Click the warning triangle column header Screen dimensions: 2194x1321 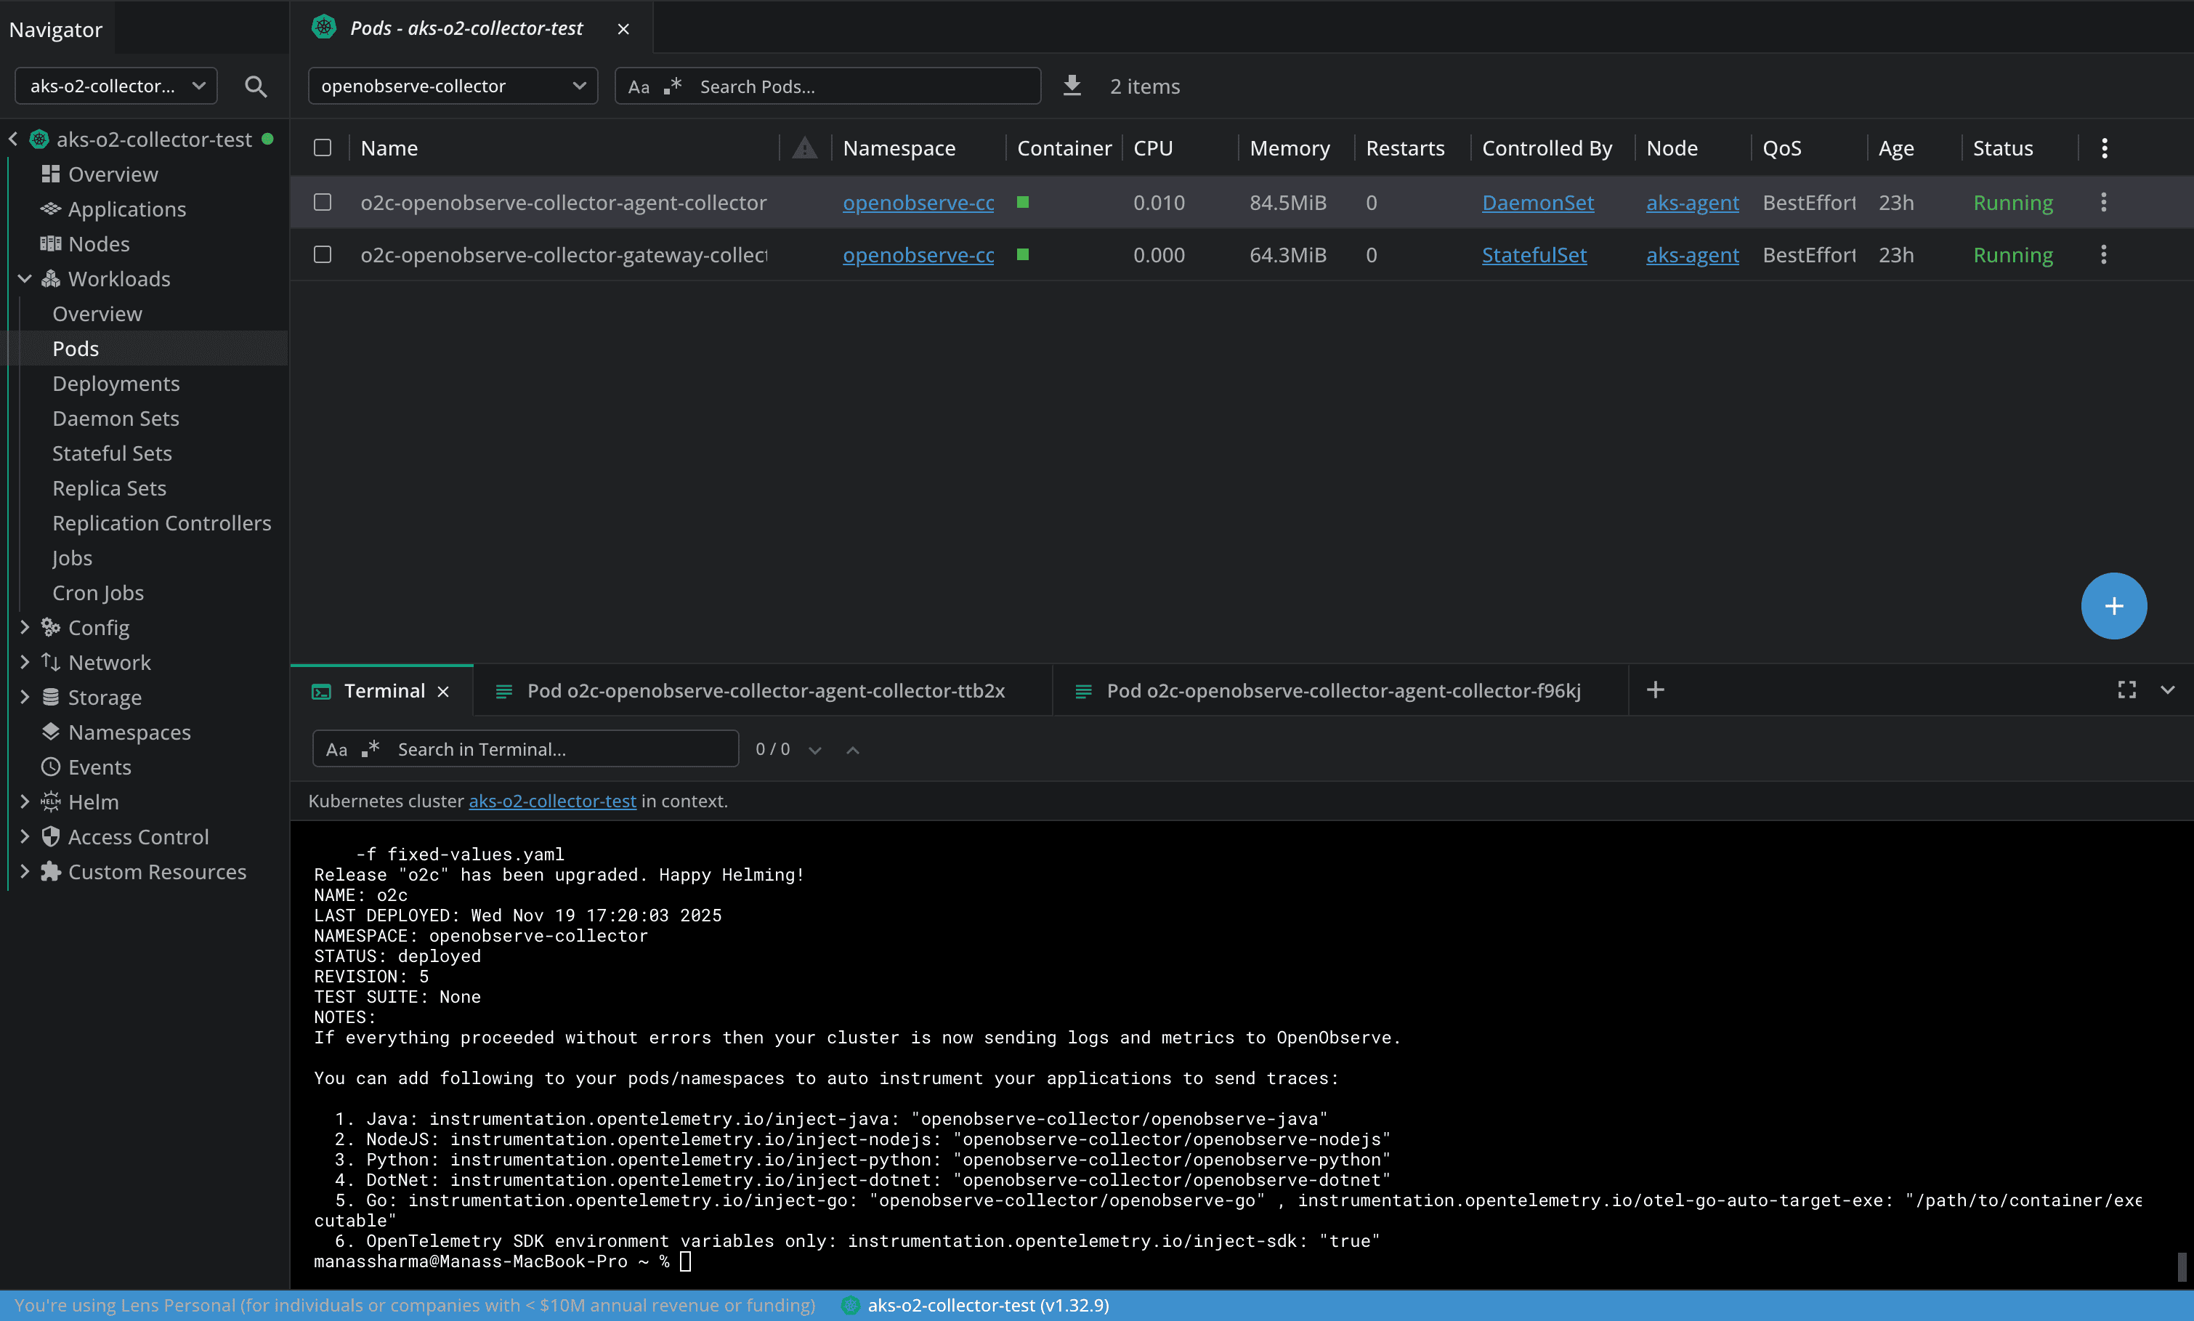(x=803, y=147)
